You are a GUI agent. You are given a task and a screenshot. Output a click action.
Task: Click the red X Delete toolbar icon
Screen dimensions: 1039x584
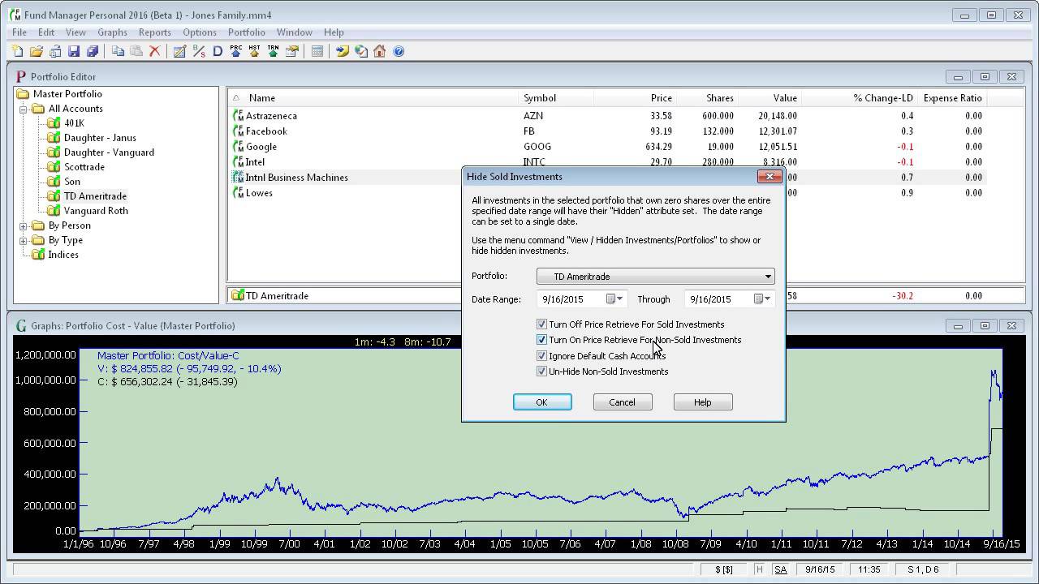tap(154, 51)
